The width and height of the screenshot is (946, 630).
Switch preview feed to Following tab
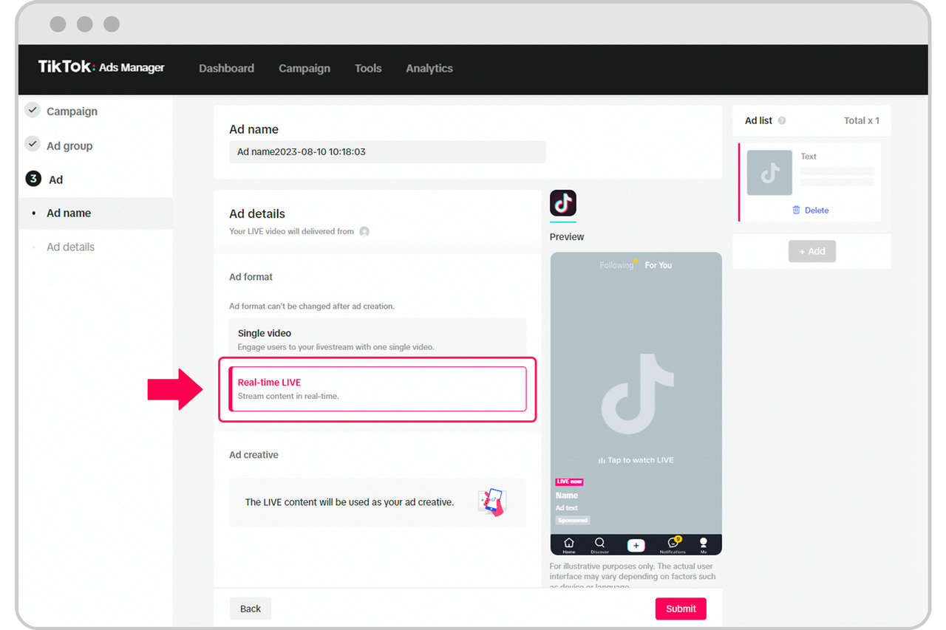coord(616,265)
